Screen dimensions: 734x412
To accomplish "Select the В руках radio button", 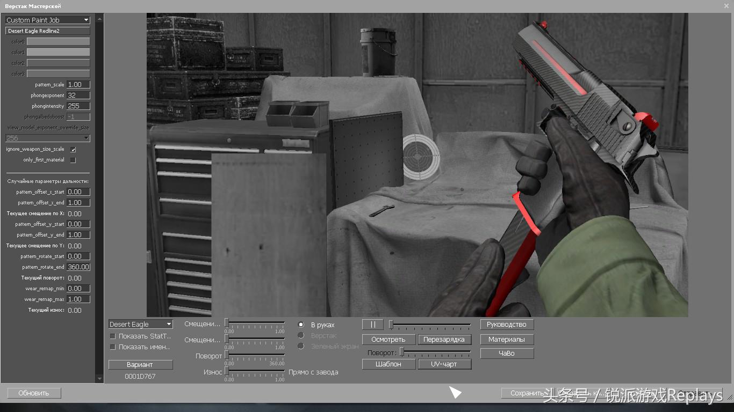I will pos(301,325).
